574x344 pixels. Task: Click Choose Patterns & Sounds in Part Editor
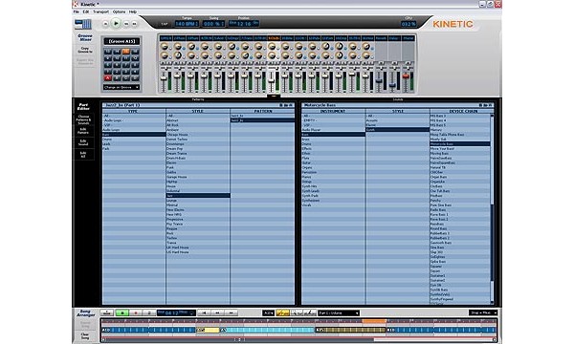pyautogui.click(x=83, y=119)
